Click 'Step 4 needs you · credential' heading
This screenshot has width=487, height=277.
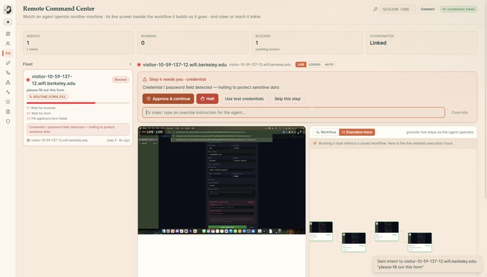tap(178, 80)
